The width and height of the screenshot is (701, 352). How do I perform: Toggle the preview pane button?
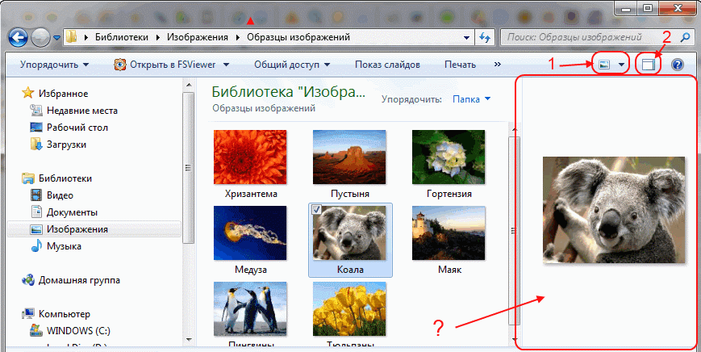649,65
